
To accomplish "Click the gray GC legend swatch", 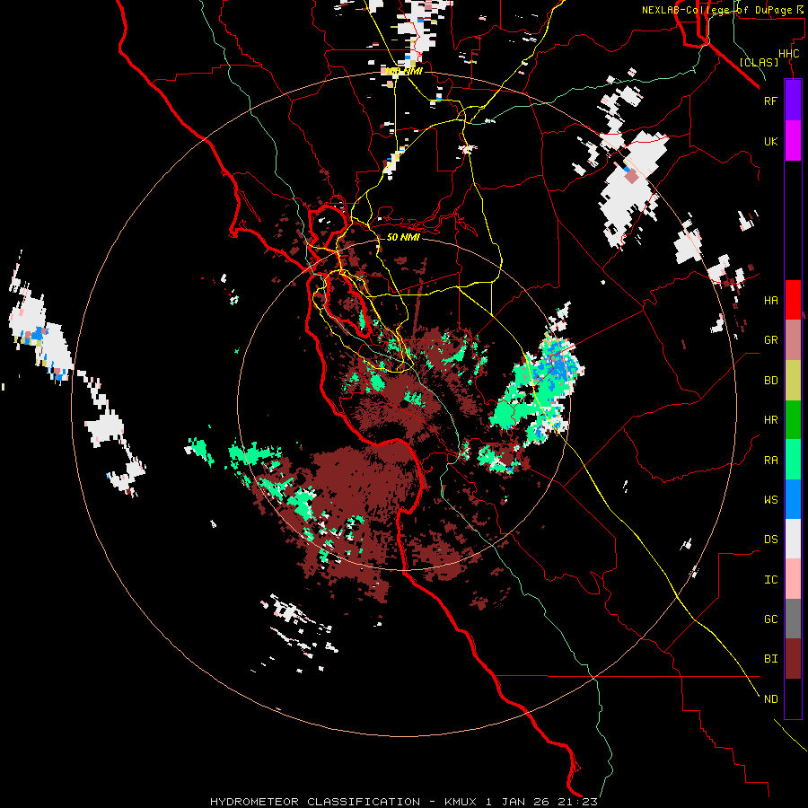I will (793, 619).
